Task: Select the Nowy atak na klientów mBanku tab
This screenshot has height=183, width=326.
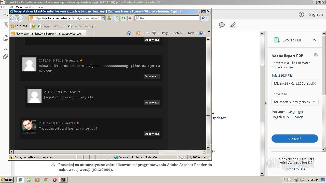Action: (x=48, y=33)
